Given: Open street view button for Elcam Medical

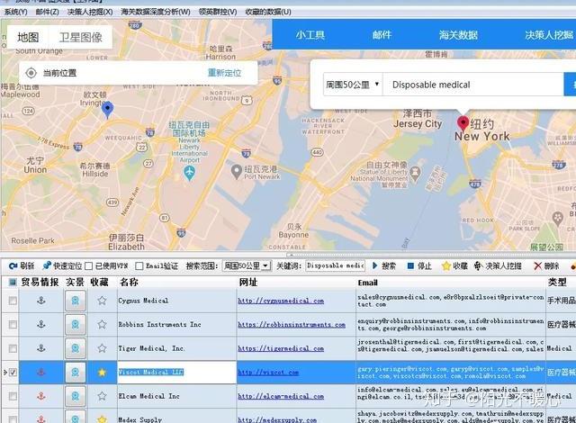Looking at the screenshot, I should pyautogui.click(x=76, y=396).
